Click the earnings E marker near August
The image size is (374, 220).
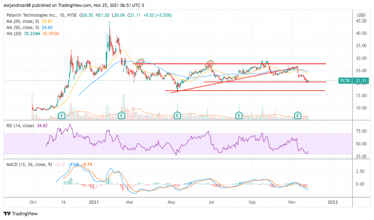pos(239,116)
